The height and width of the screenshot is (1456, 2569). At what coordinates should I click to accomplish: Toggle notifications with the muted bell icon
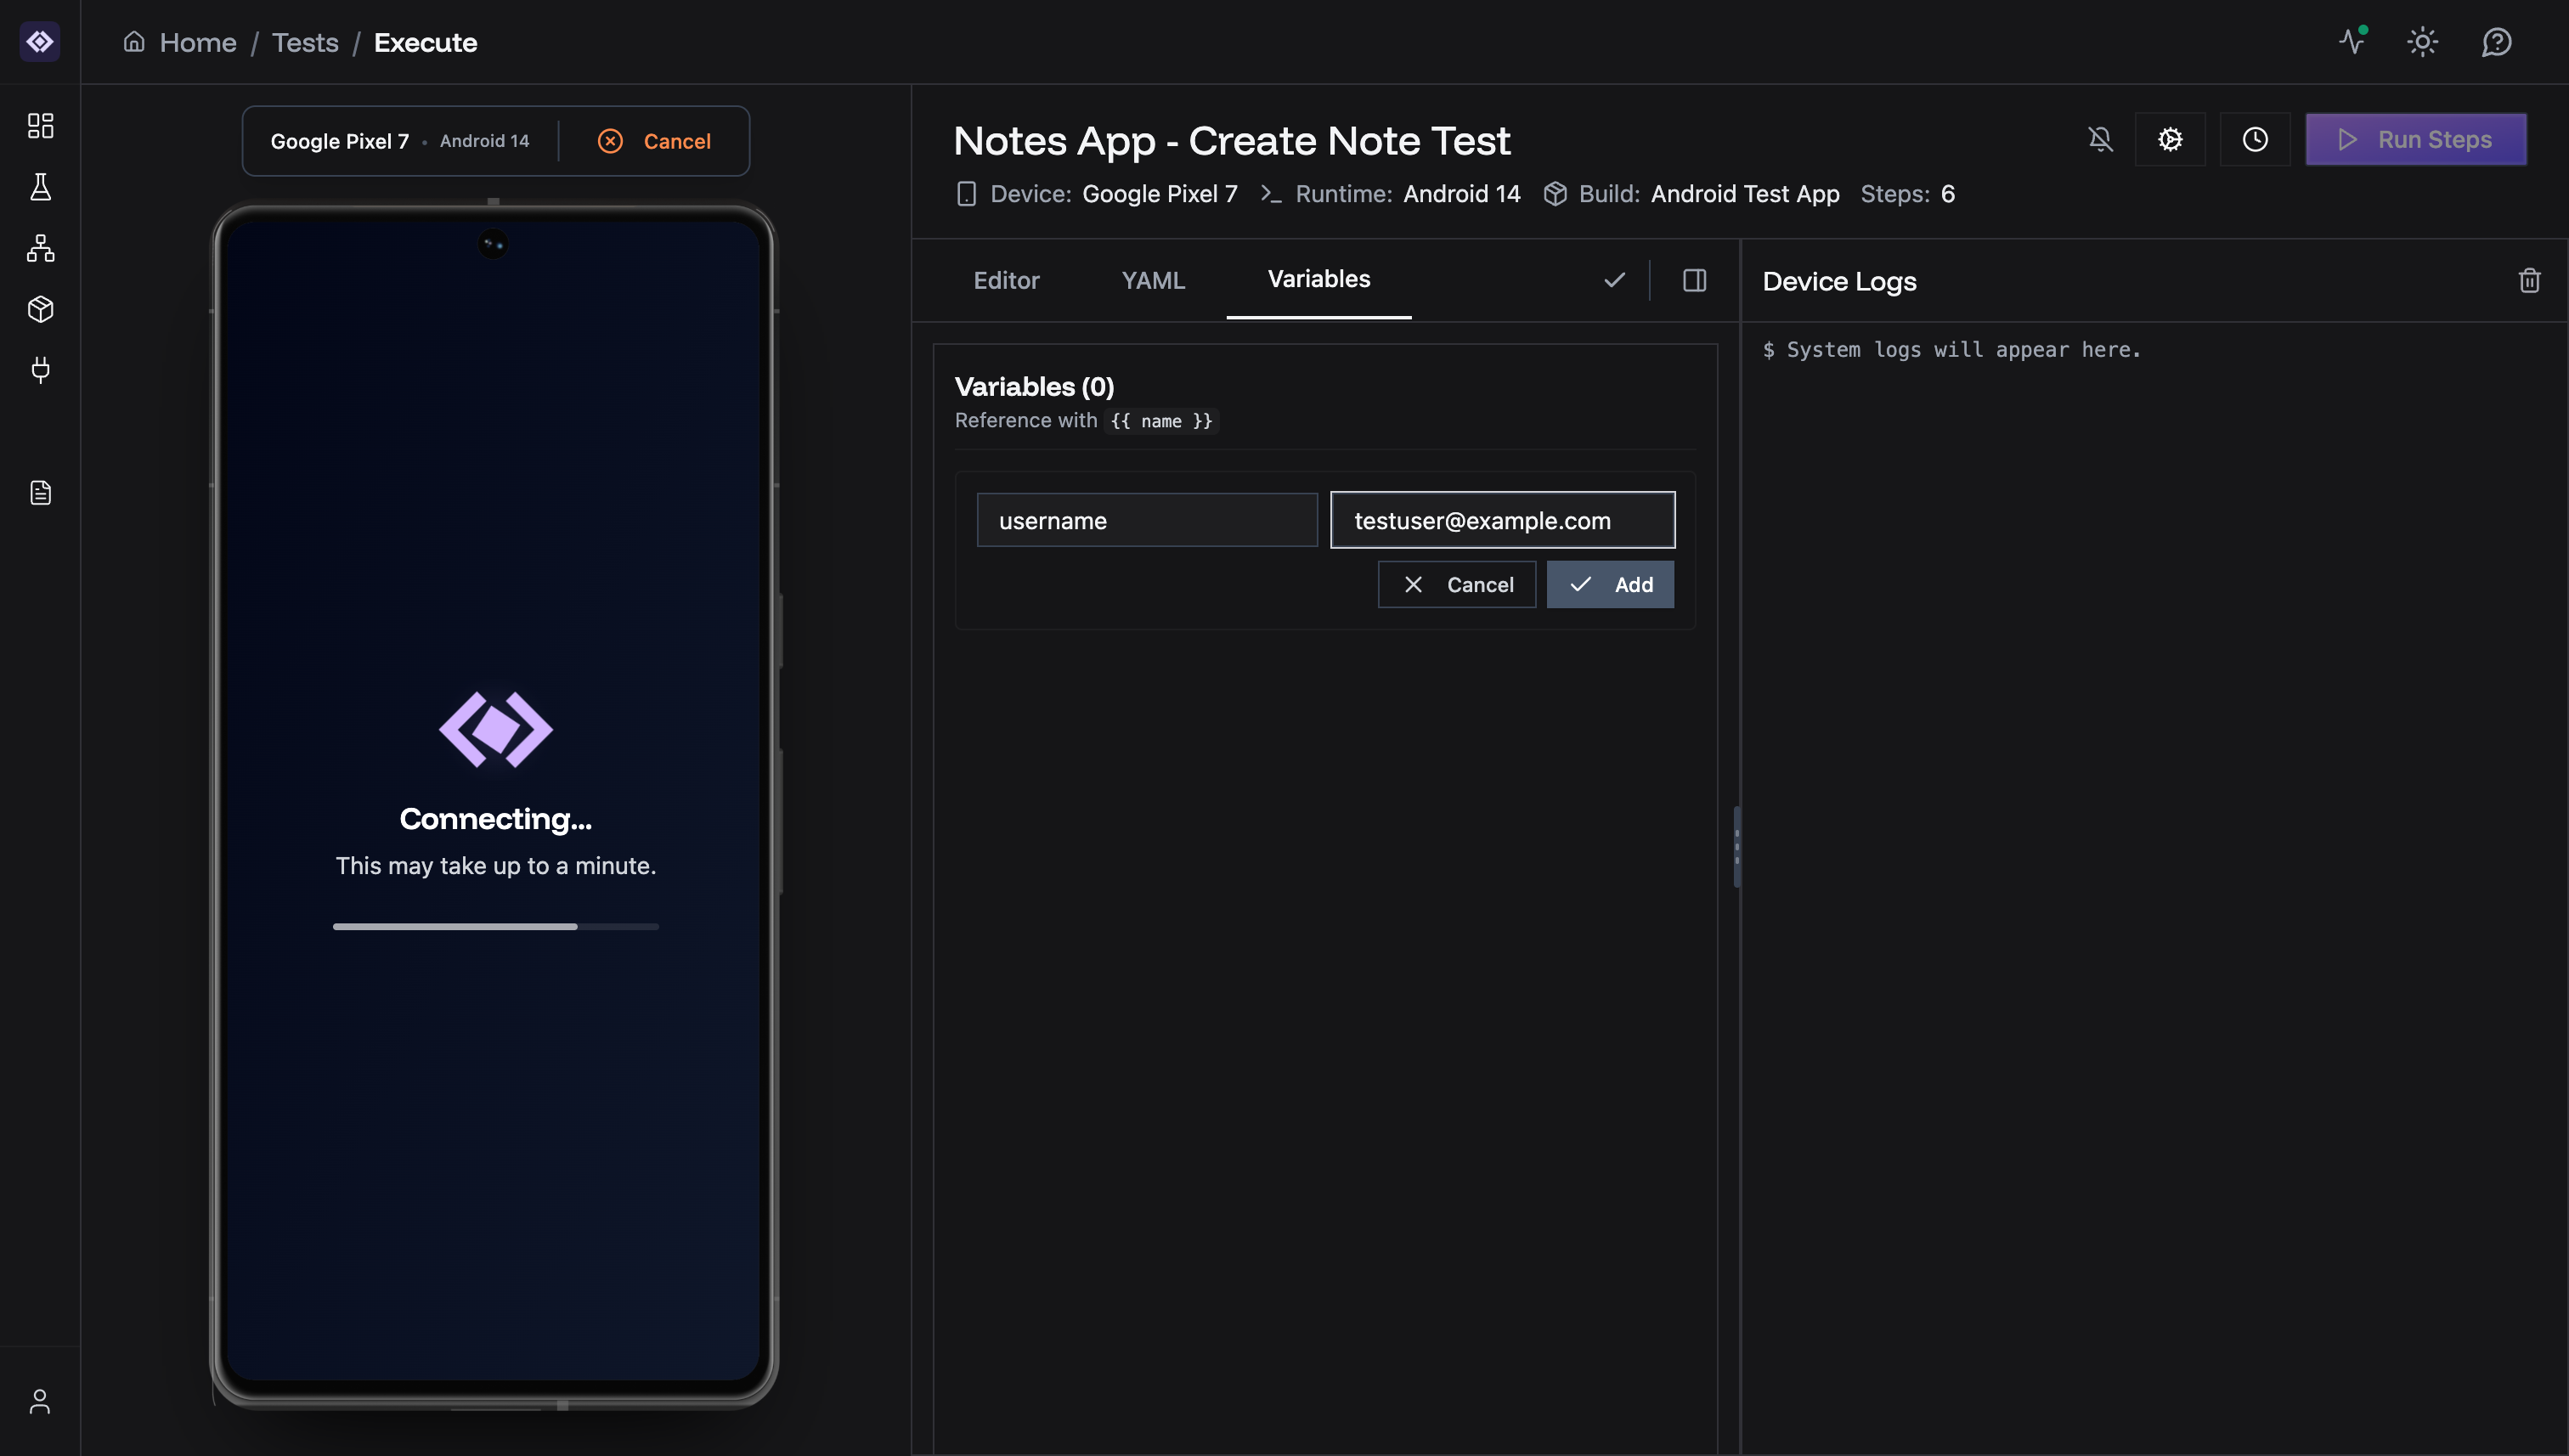(x=2100, y=140)
